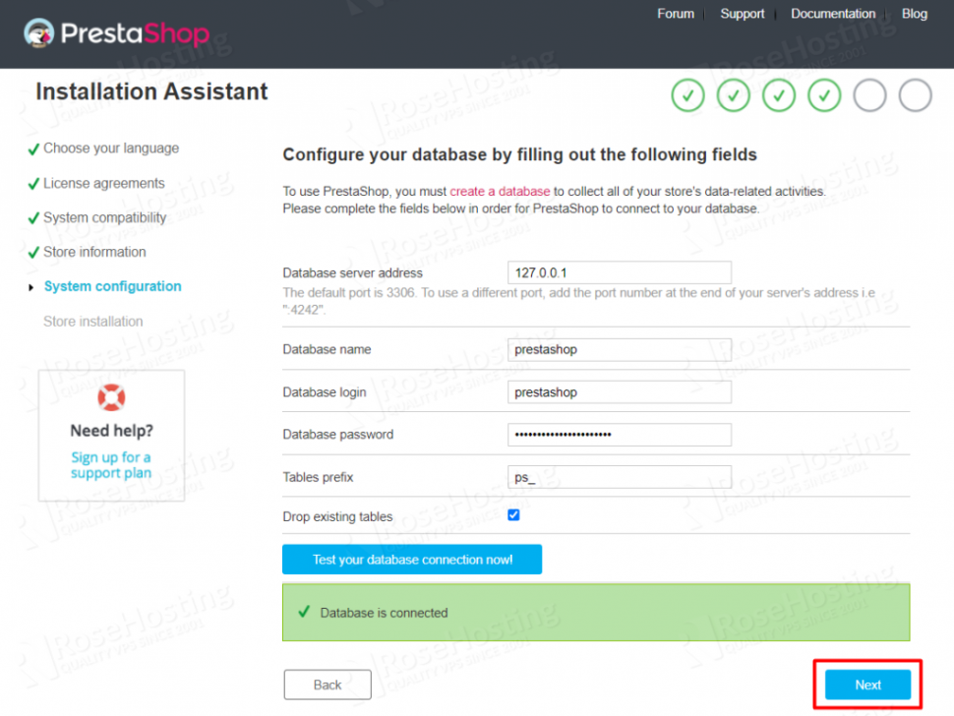Click the third completed step circle
The image size is (954, 716).
[779, 95]
